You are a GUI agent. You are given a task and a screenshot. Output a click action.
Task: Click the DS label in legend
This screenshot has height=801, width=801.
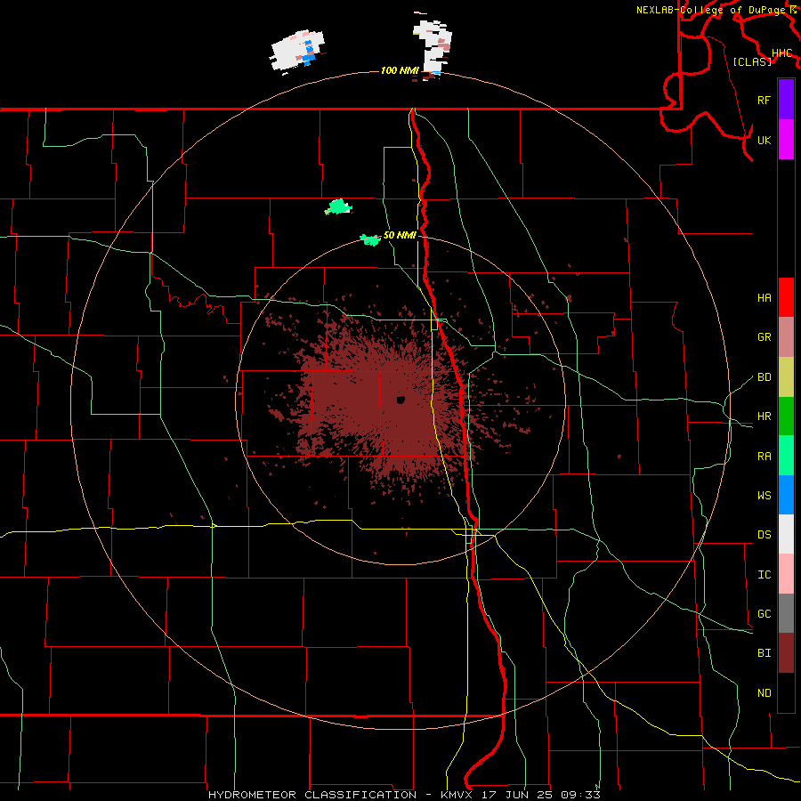tap(764, 535)
